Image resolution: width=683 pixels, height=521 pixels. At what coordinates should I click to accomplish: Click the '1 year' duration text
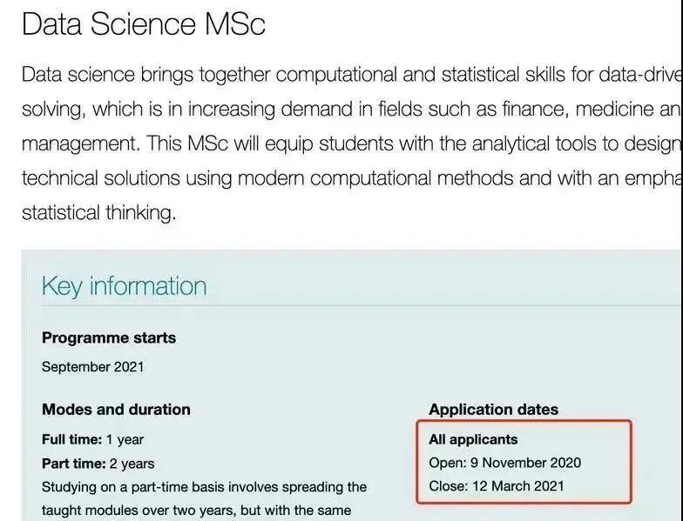[125, 439]
